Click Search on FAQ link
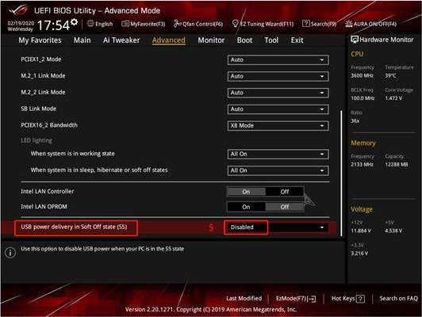Screen dimensions: 422x317 coord(398,299)
